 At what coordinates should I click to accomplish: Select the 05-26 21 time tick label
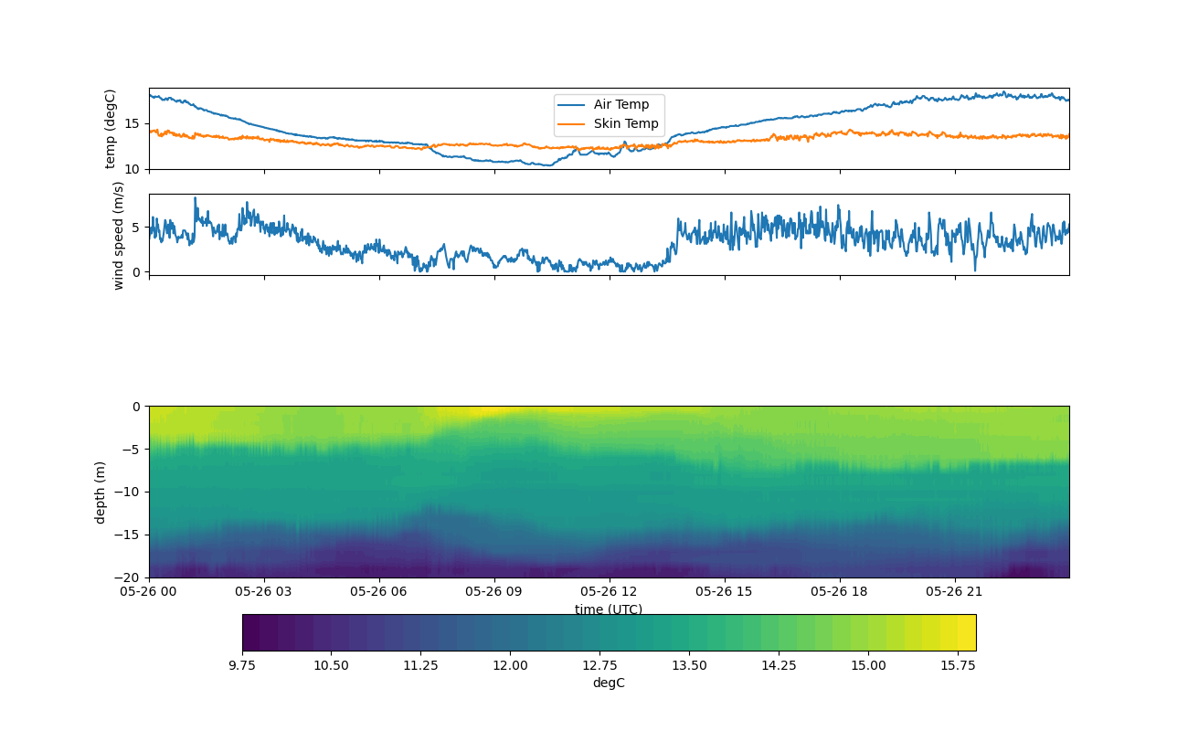tap(955, 591)
